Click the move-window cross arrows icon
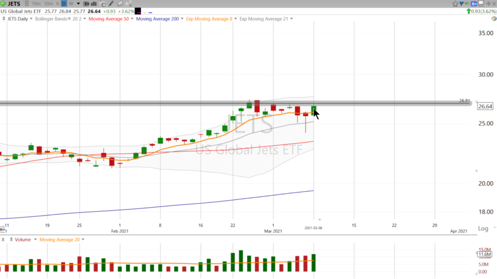This screenshot has height=279, width=497. point(488,4)
